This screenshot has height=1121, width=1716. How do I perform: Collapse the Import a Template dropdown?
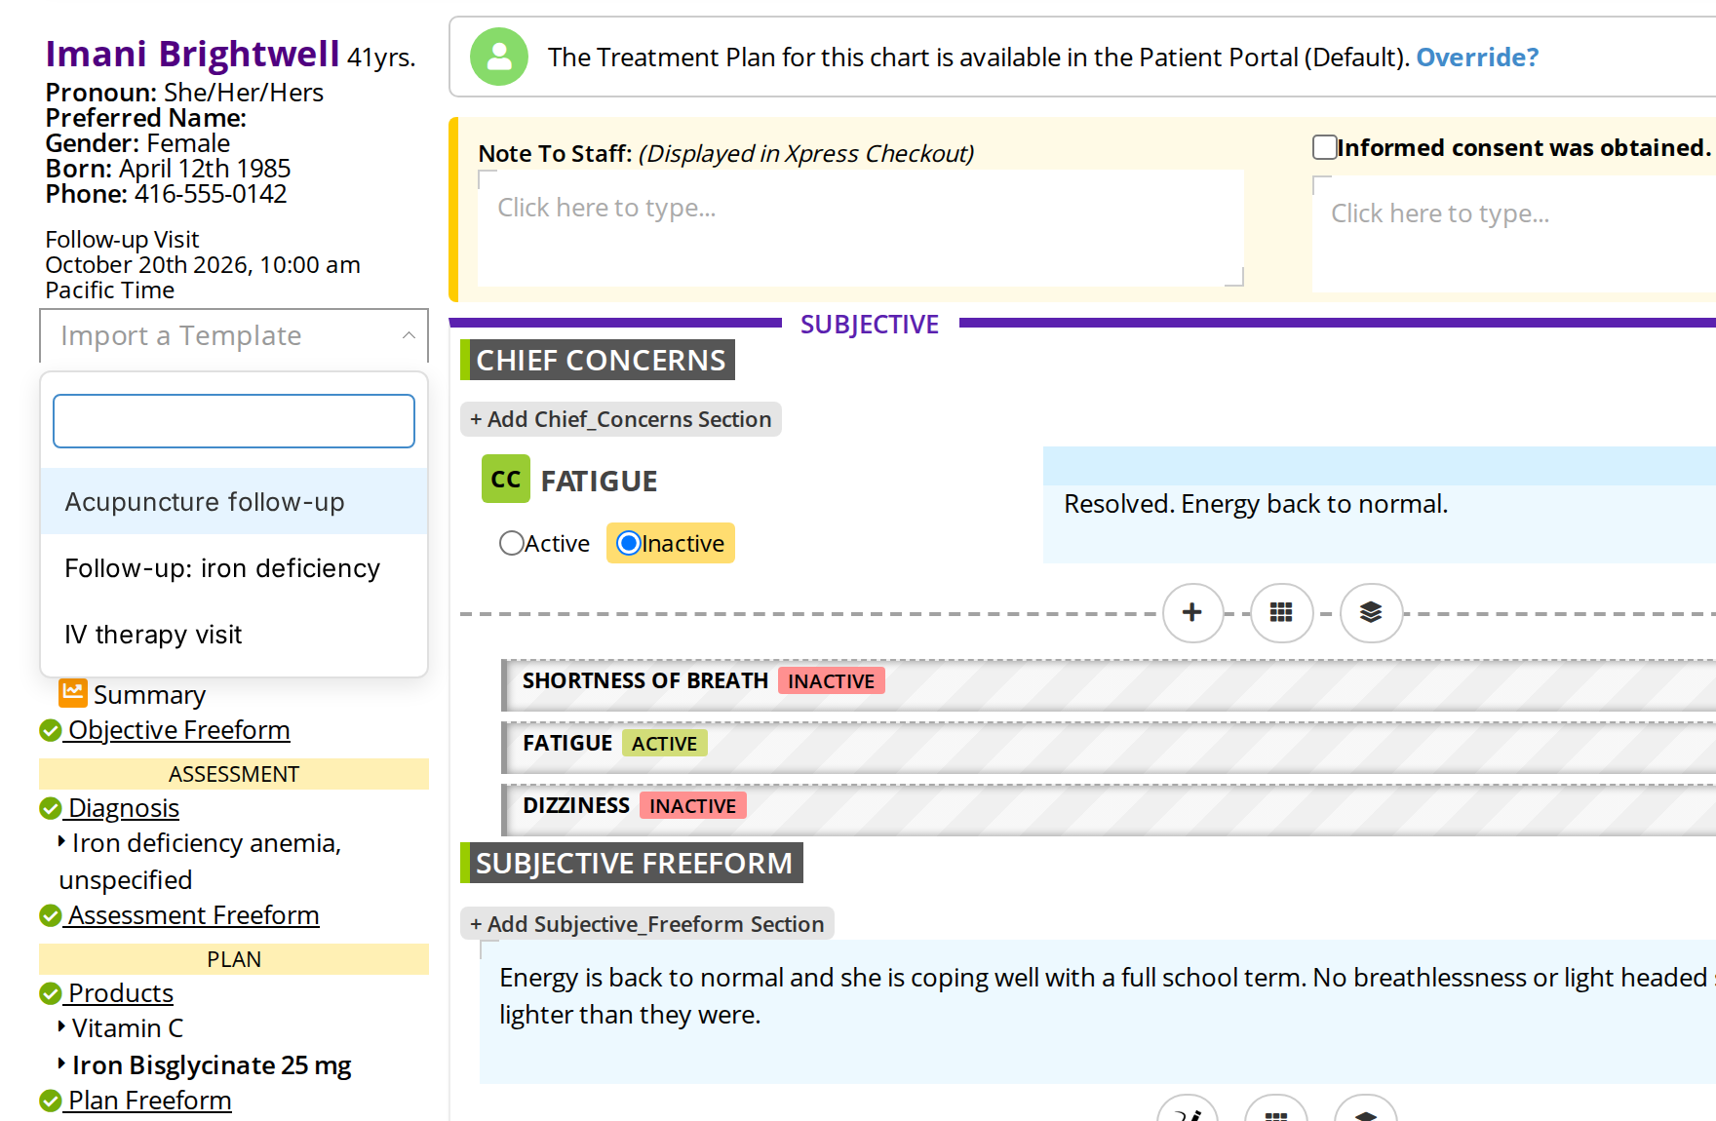234,335
